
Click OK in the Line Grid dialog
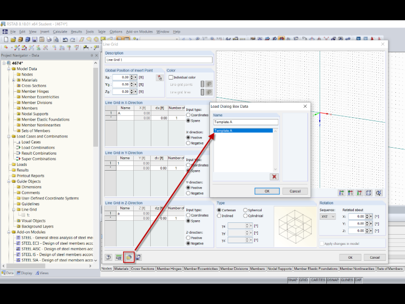[x=350, y=257]
